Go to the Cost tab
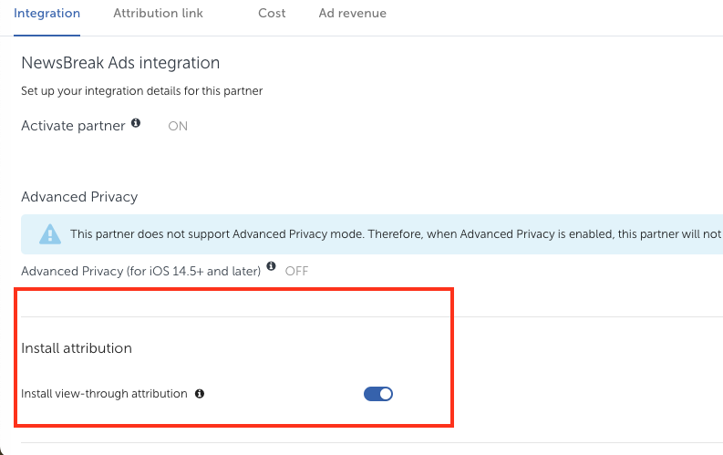Viewport: 723px width, 455px height. [272, 14]
